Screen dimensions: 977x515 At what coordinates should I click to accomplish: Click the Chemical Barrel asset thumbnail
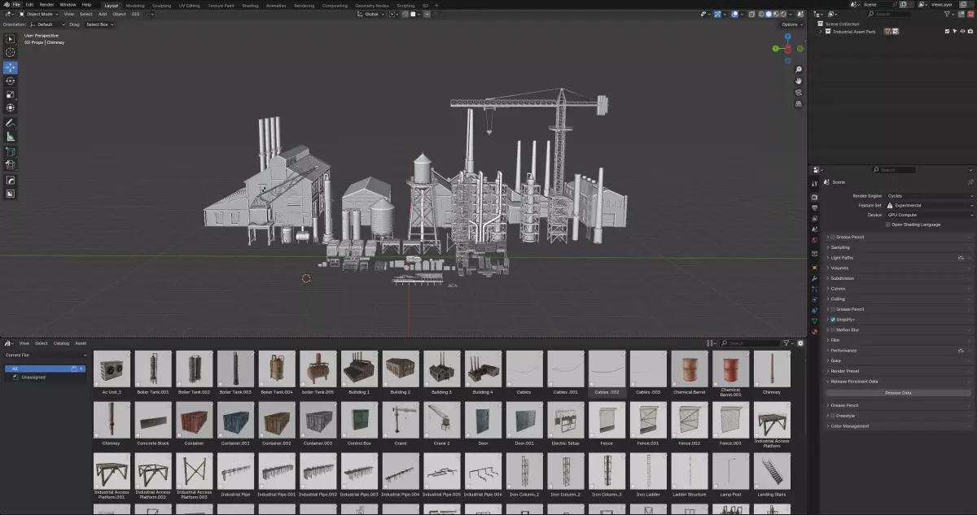[x=690, y=369]
